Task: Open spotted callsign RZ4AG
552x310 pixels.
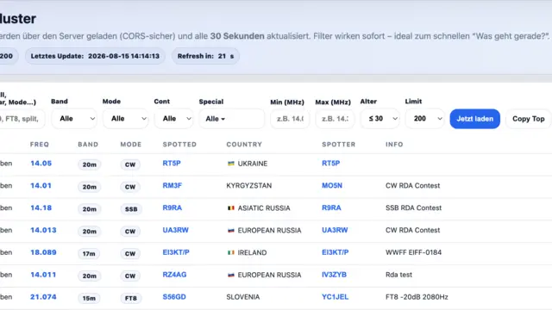Action: [174, 275]
